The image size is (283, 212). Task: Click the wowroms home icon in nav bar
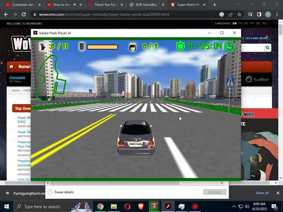11,67
